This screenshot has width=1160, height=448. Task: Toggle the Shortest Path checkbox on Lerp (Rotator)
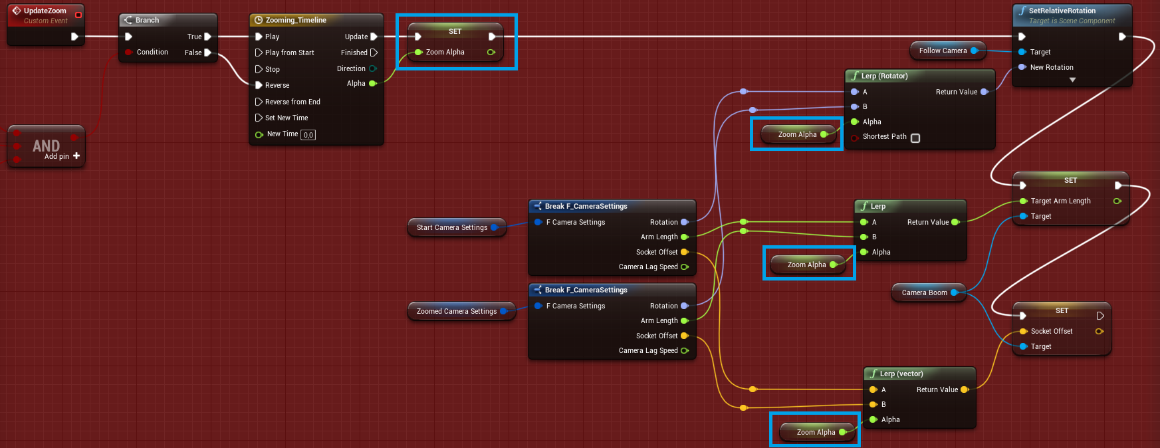click(x=915, y=138)
